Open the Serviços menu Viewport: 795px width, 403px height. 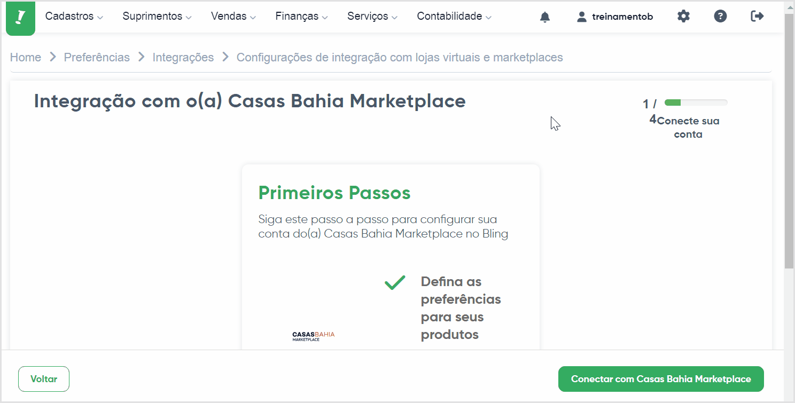(372, 17)
